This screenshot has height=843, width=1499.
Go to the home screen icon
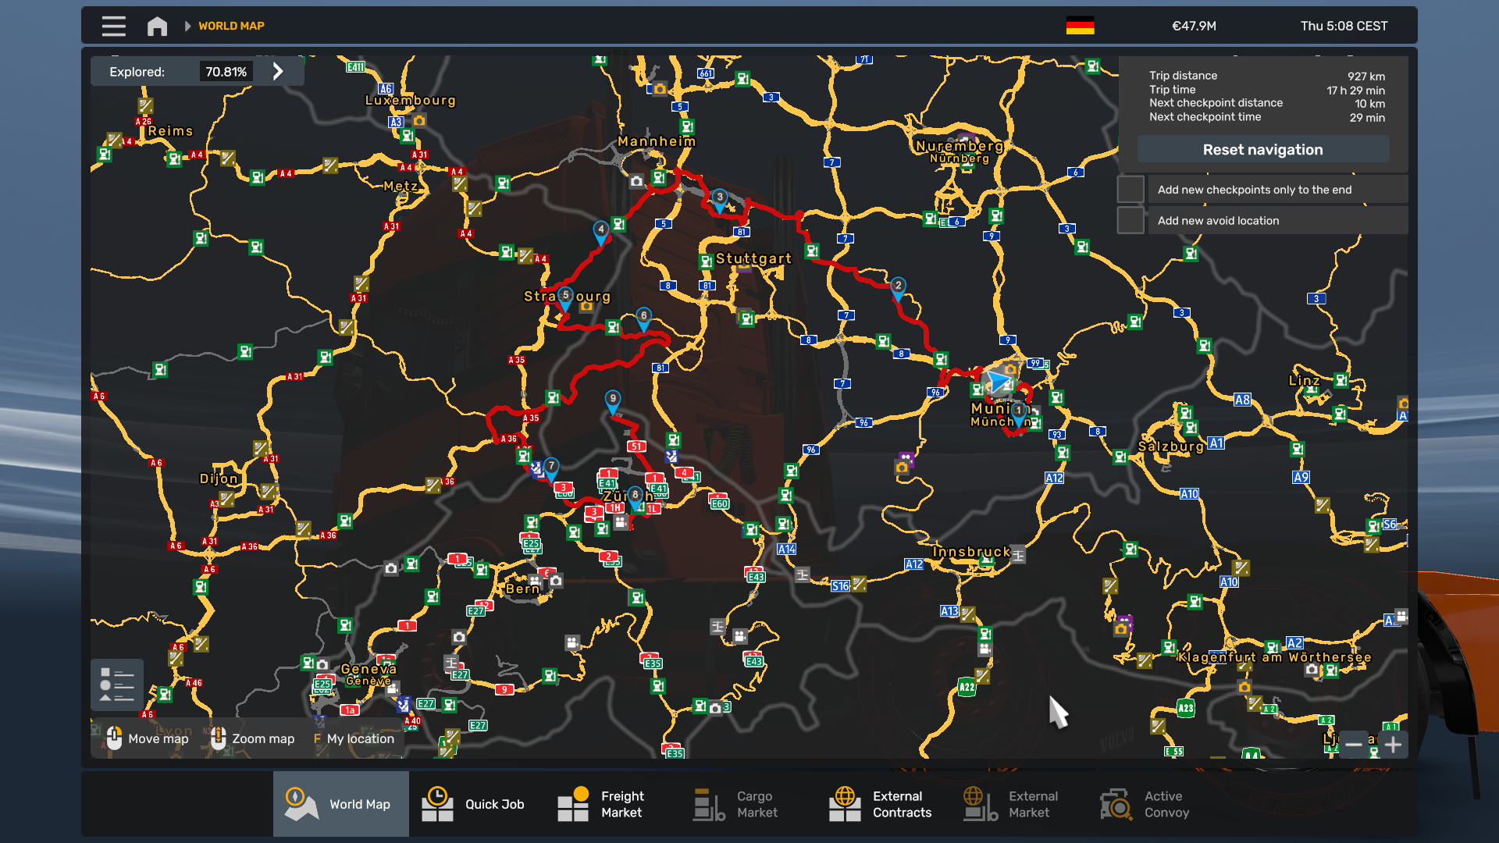tap(157, 26)
